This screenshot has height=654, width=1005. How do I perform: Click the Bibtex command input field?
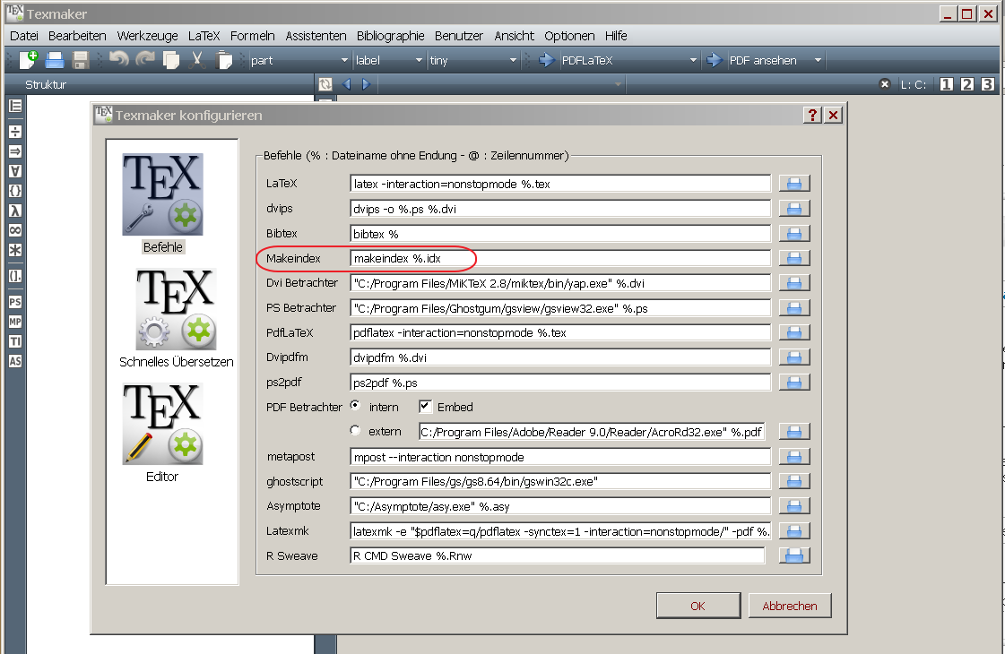[560, 234]
